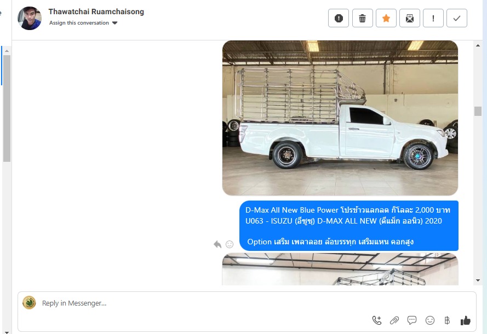Screen dimensions: 487x334
Task: Open the Assign this conversation dropdown
Action: [83, 23]
